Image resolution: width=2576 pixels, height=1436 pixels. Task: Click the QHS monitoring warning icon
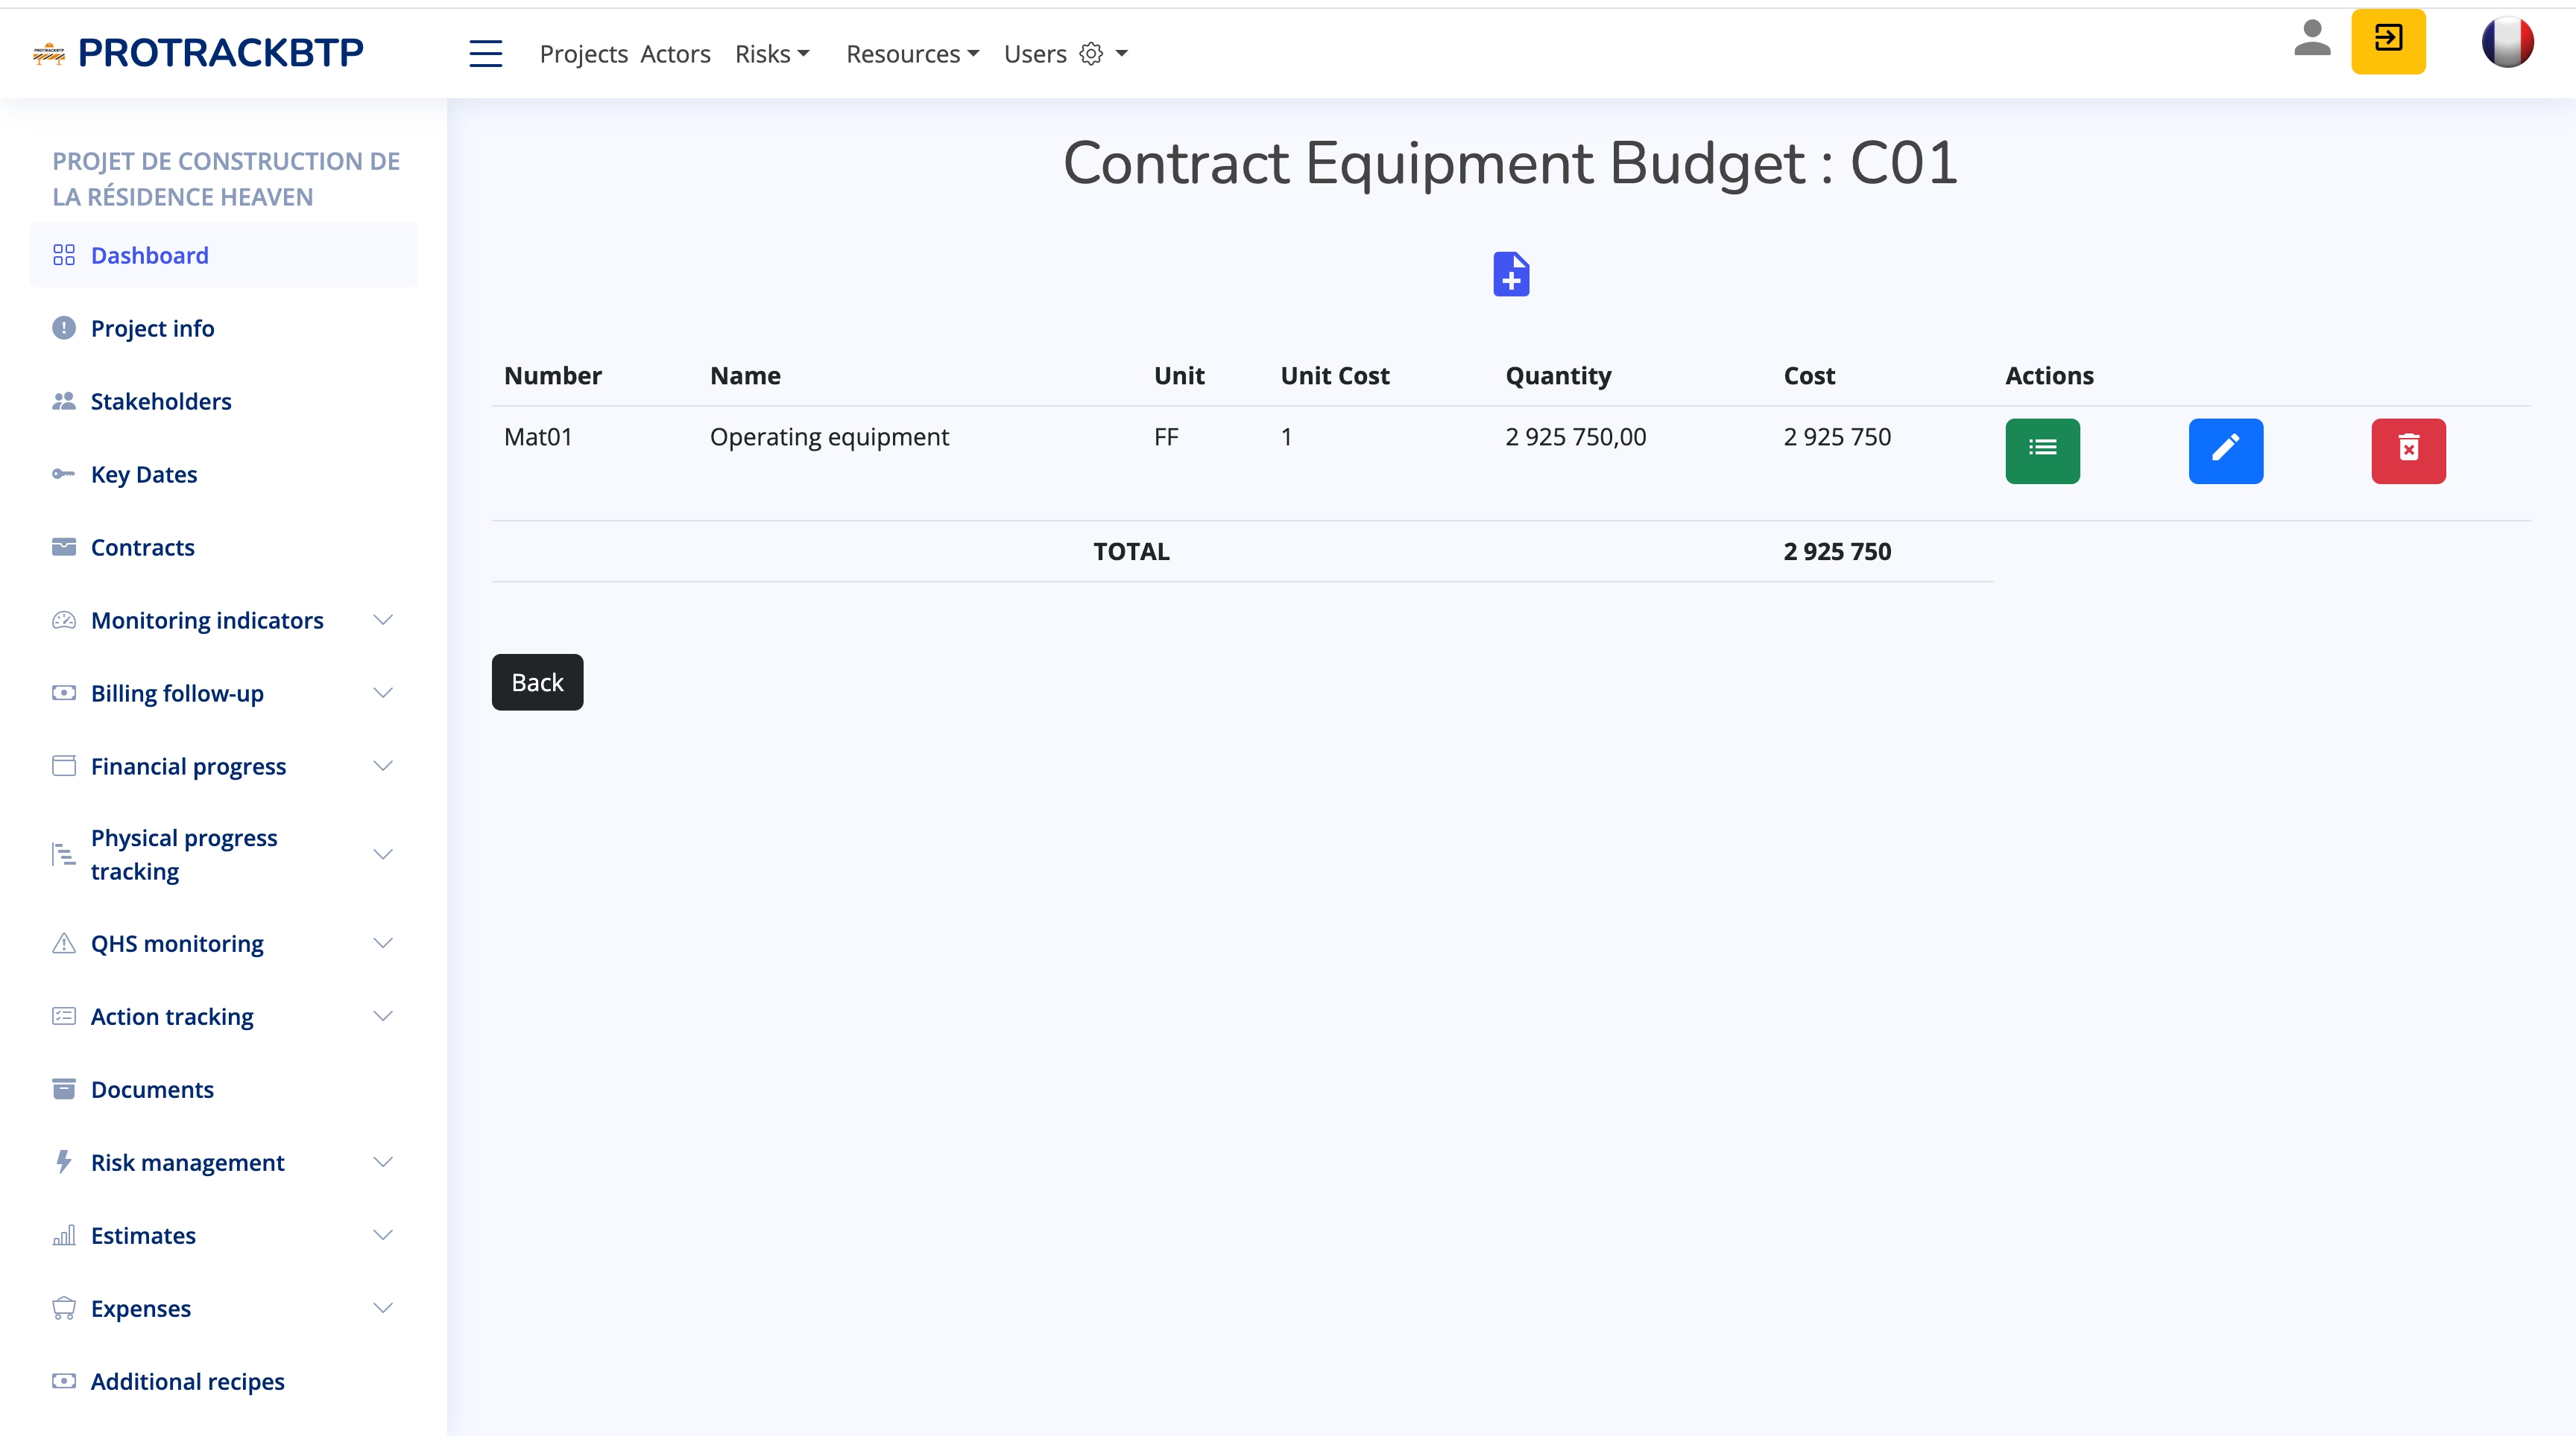[64, 942]
